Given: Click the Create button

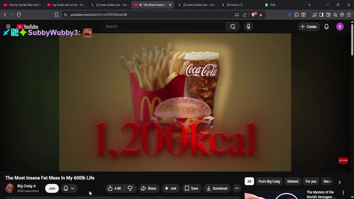Looking at the screenshot, I should point(308,27).
